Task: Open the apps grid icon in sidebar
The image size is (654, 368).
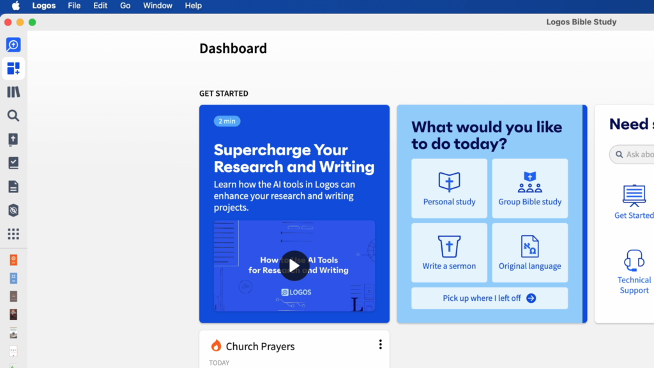Action: (x=13, y=234)
